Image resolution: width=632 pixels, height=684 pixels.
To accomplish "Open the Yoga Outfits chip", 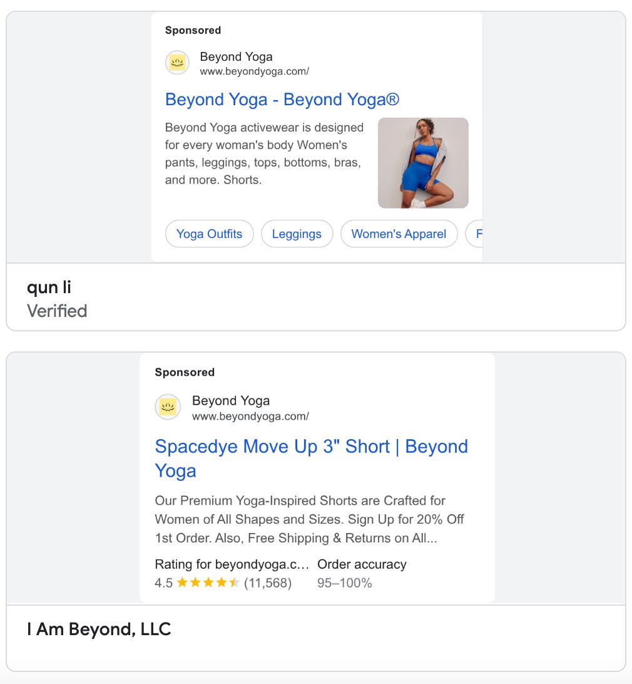I will click(209, 234).
